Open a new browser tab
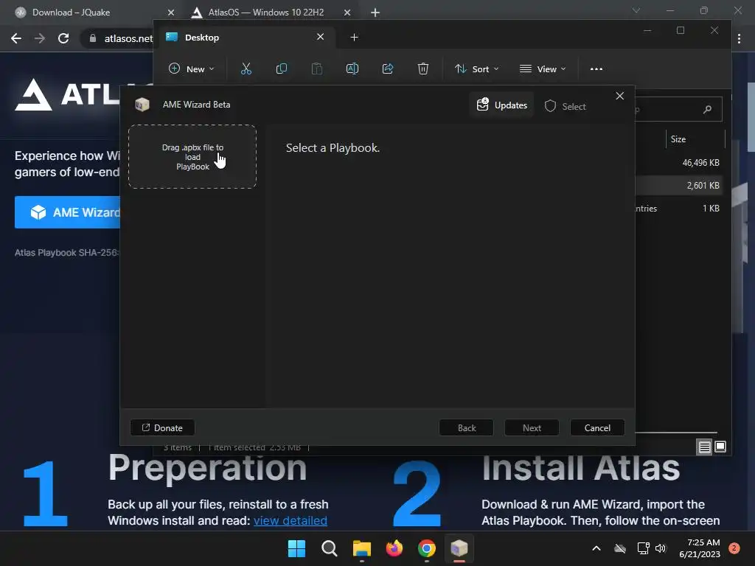The width and height of the screenshot is (755, 566). pos(375,13)
